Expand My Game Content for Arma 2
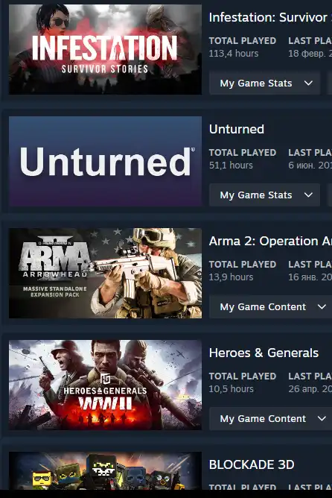Screen dimensions: 332x498 pyautogui.click(x=270, y=307)
